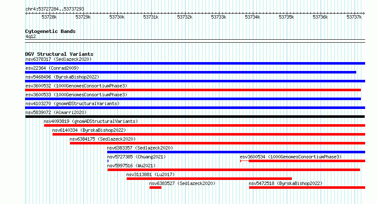The width and height of the screenshot is (377, 204).
Task: Click the 53732k ruler mark
Action: (185, 17)
